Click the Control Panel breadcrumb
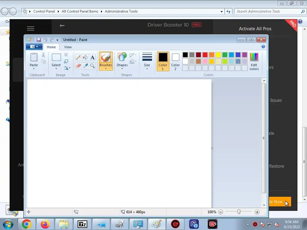 pyautogui.click(x=44, y=11)
